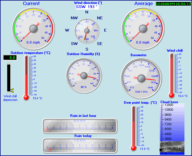
Task: Click the center hub of the Barometer needle
Action: click(141, 78)
